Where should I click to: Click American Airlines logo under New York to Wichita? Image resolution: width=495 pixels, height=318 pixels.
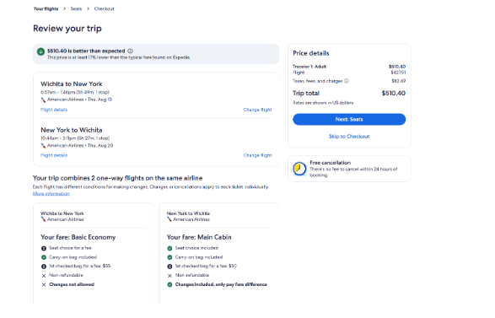[43, 146]
